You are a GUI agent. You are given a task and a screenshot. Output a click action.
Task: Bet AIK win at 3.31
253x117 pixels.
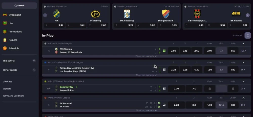pos(54,25)
